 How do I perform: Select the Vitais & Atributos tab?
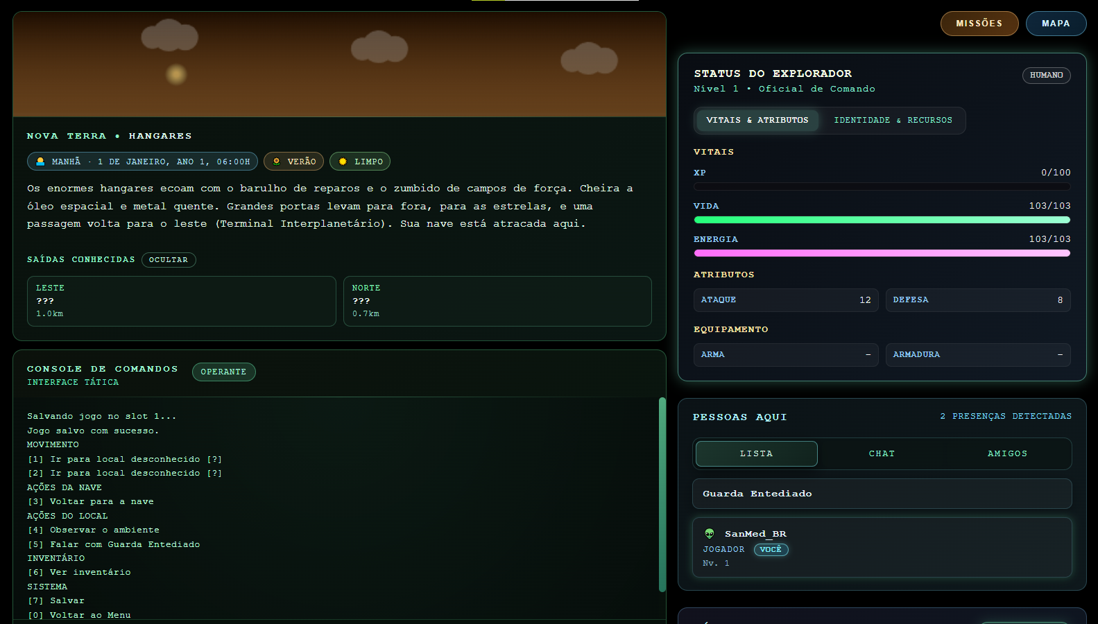[757, 121]
